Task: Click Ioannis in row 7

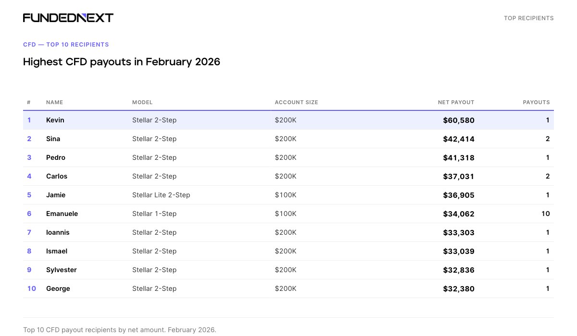Action: pyautogui.click(x=58, y=232)
